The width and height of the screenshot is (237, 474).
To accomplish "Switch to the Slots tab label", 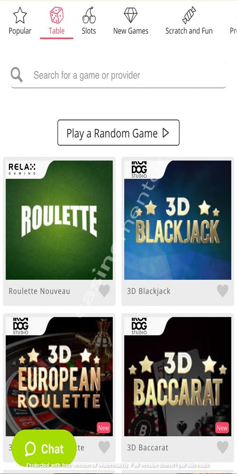I will [89, 31].
